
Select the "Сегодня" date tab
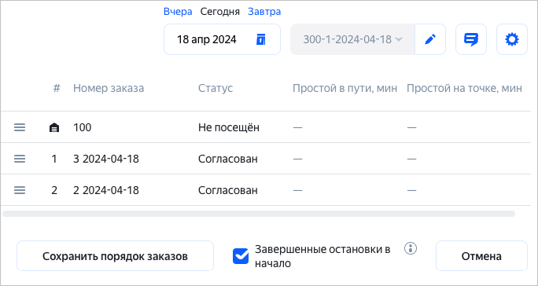220,12
